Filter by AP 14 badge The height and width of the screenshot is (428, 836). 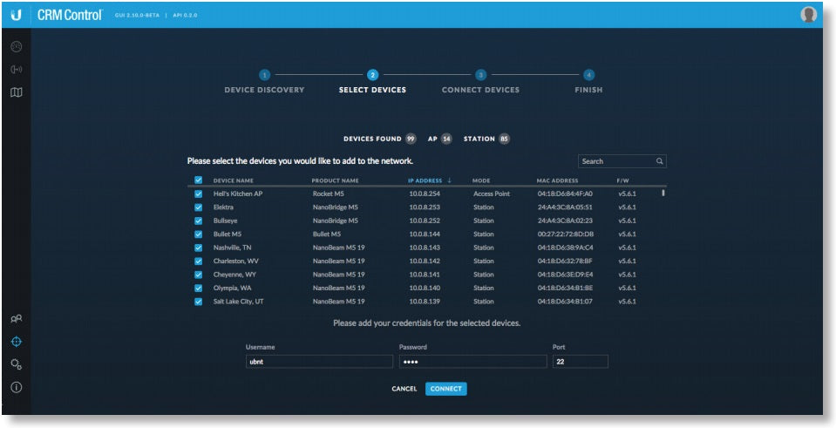pos(446,139)
